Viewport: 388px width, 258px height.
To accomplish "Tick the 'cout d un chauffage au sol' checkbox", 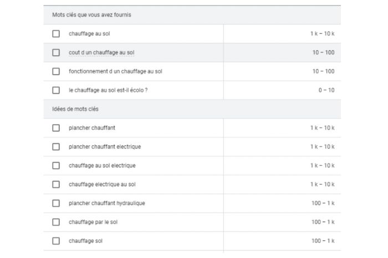I will point(56,52).
